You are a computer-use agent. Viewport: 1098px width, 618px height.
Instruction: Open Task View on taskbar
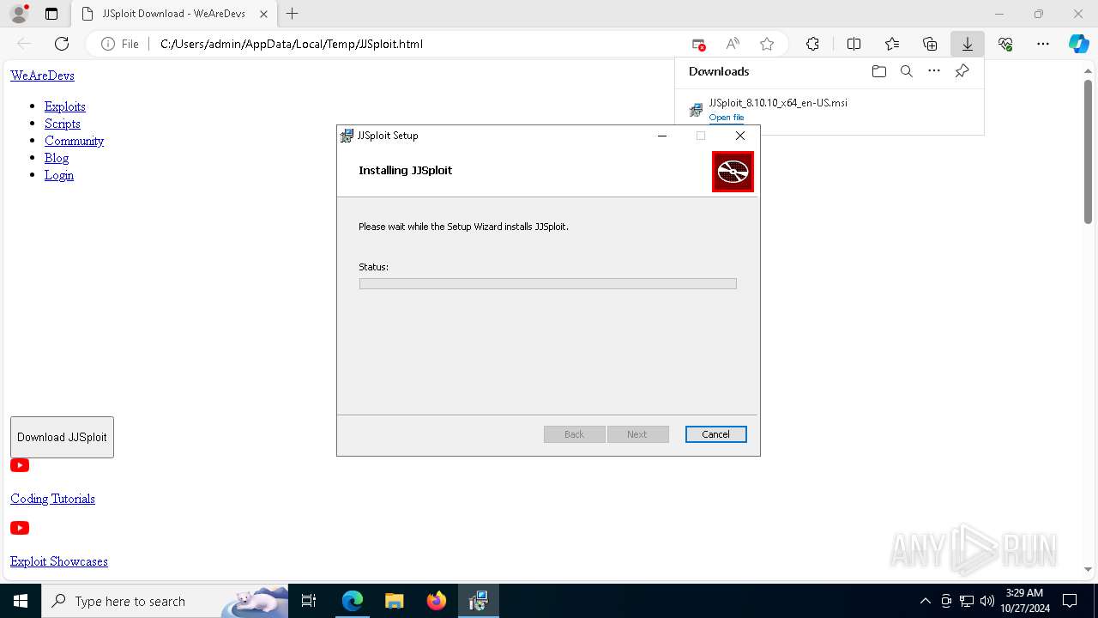click(309, 601)
